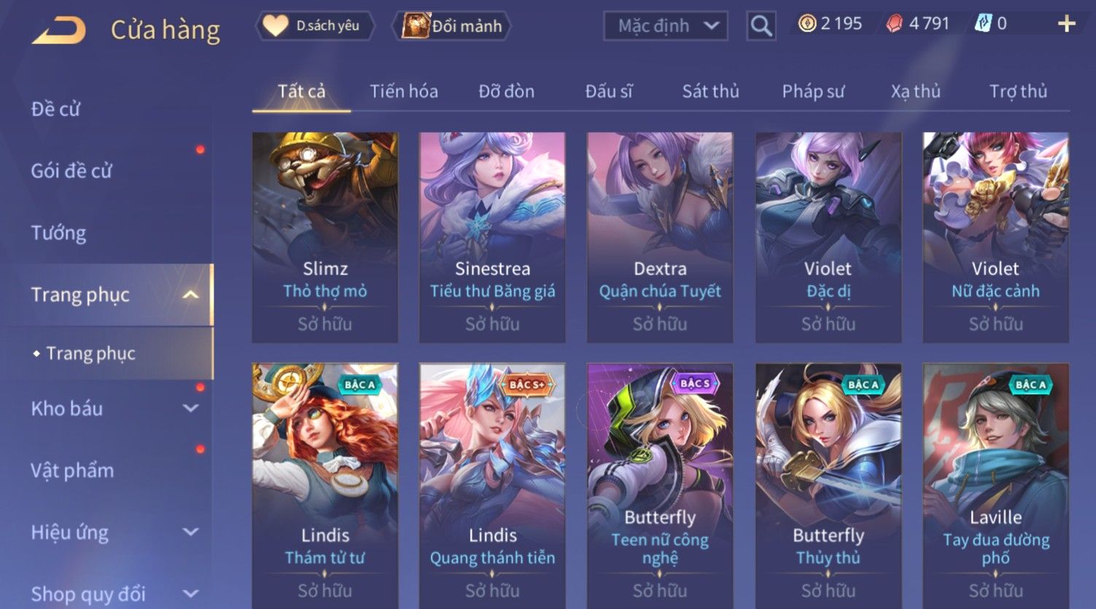
Task: Click the gold coin balance icon
Action: click(x=807, y=24)
